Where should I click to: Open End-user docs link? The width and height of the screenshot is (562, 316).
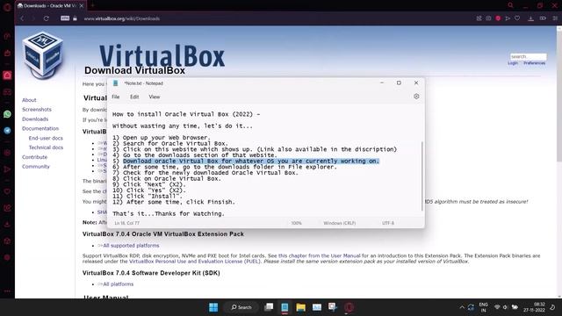pos(46,138)
